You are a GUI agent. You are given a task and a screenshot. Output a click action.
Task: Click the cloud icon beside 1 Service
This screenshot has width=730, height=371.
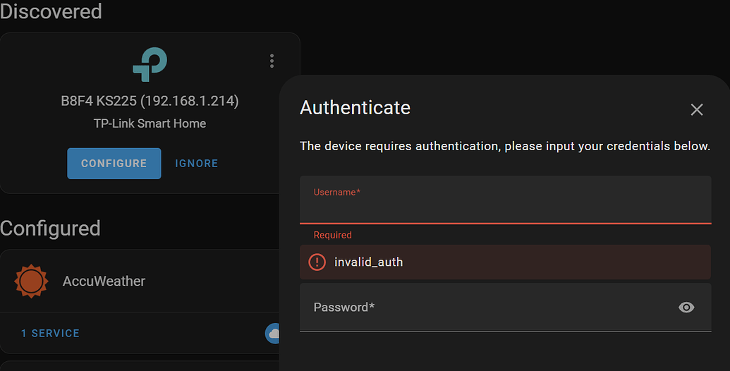click(272, 333)
